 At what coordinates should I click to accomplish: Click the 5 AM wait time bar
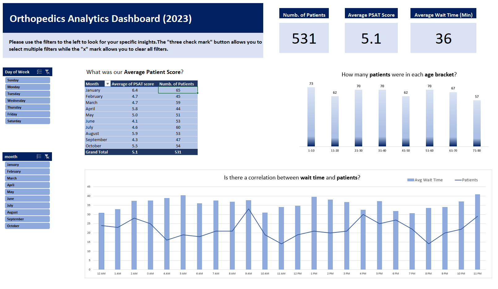click(183, 232)
